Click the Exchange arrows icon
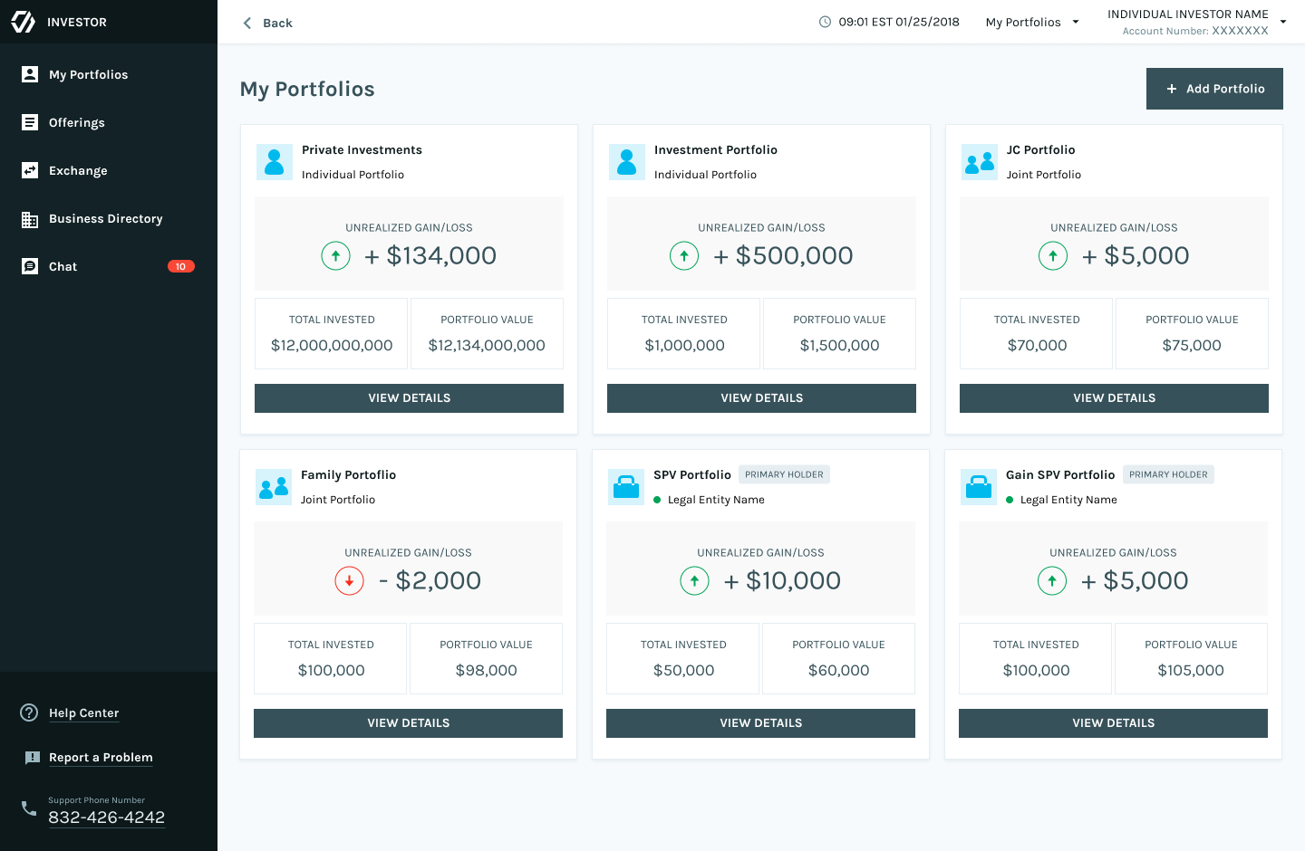The width and height of the screenshot is (1305, 851). coord(30,170)
